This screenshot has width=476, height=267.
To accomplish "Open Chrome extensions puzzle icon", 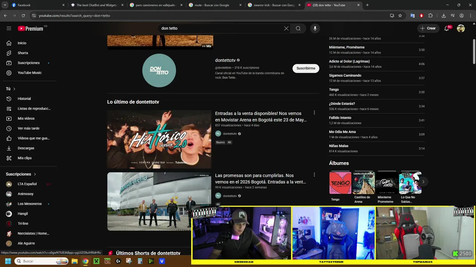I will pos(431,16).
